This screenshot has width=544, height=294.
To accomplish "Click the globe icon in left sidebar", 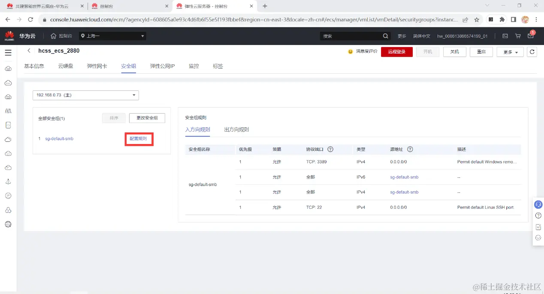I will [8, 224].
